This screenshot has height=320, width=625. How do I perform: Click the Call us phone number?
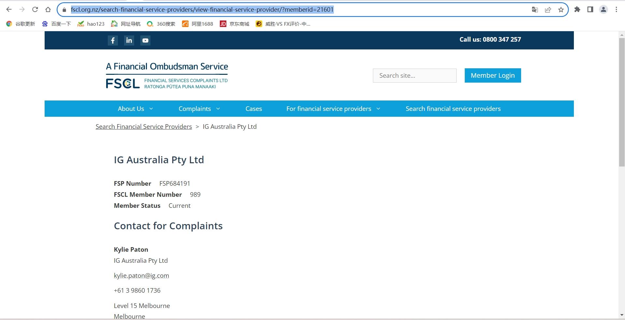click(490, 39)
